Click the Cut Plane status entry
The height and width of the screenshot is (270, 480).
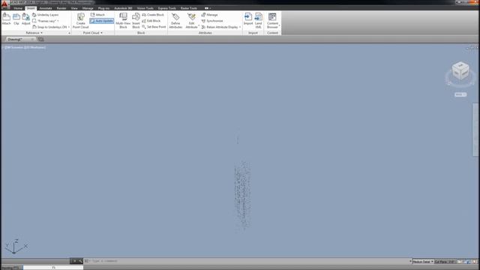point(445,262)
